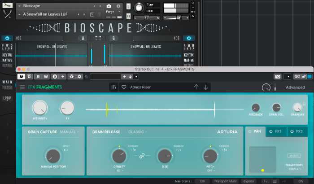Toggle right layer KEY TRK option

[189, 55]
